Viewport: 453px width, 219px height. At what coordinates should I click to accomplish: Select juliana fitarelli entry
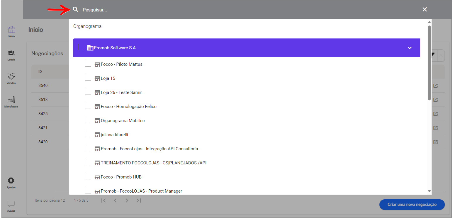[x=114, y=135]
